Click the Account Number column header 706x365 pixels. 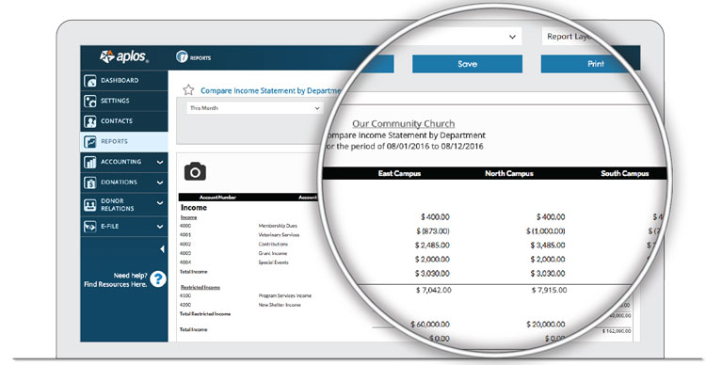pyautogui.click(x=218, y=198)
